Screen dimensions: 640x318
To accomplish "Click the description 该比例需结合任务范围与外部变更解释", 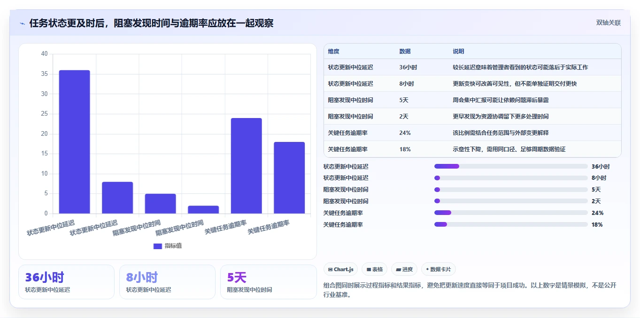I will 501,133.
